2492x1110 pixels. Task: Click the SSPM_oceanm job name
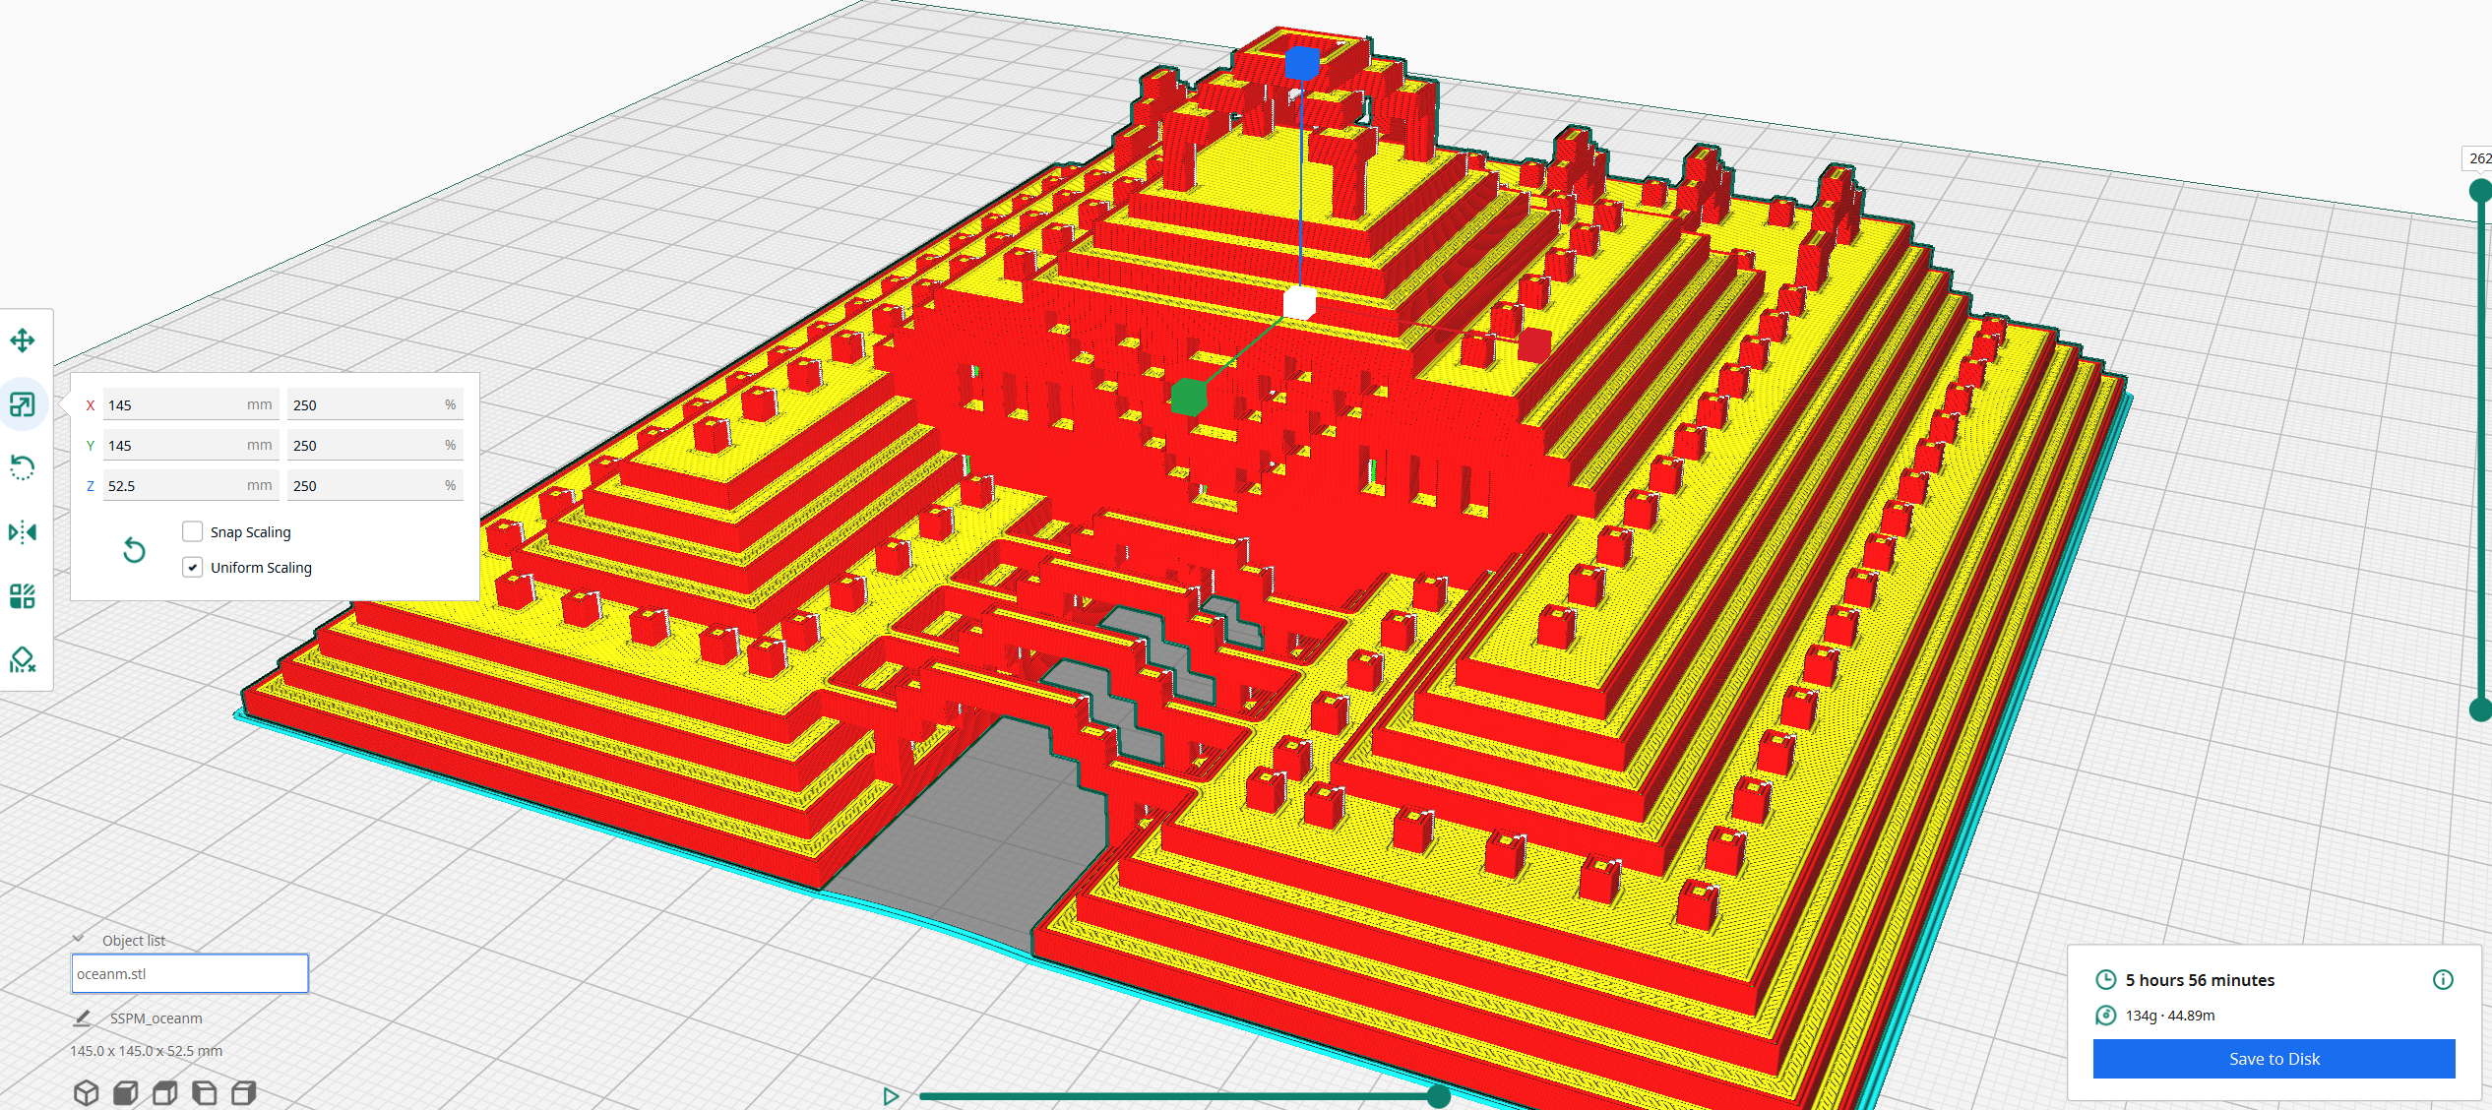tap(156, 1017)
